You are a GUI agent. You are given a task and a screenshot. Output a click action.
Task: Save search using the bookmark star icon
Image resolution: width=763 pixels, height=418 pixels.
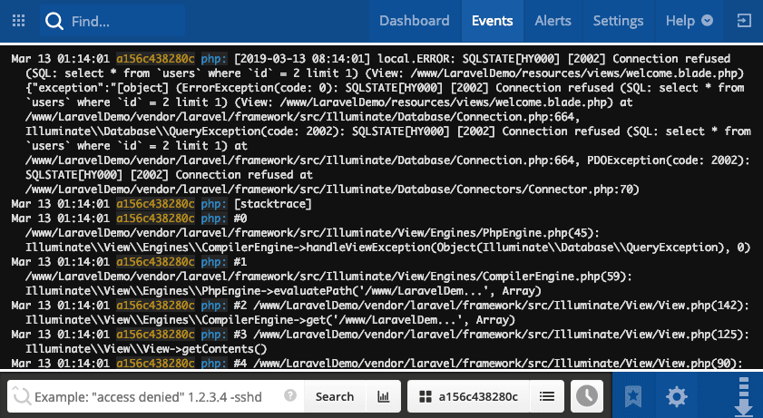633,396
